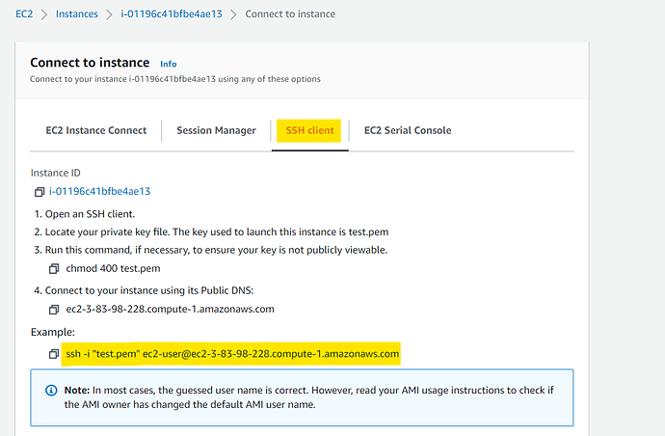The height and width of the screenshot is (436, 665).
Task: Click the highlighted ssh -i example command text
Action: [232, 355]
